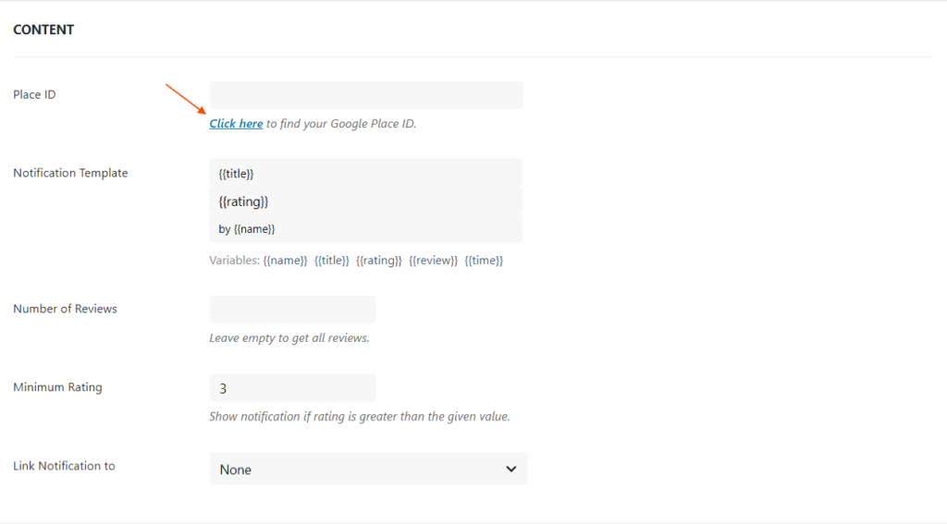This screenshot has width=947, height=524.
Task: Click the Number of Reviews label
Action: pos(65,309)
